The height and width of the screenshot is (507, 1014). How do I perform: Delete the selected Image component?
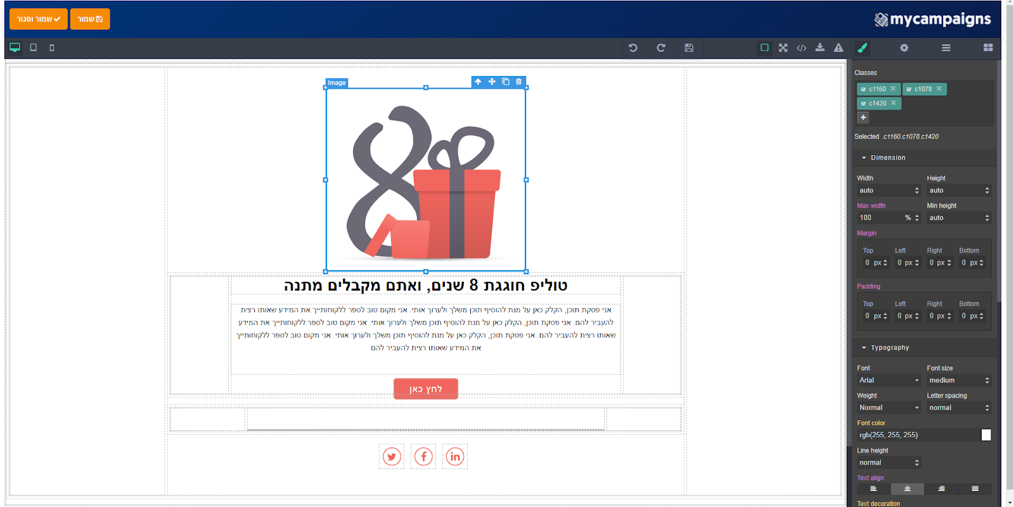519,82
